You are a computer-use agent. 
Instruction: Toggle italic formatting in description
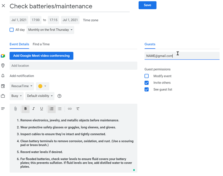tap(34, 109)
